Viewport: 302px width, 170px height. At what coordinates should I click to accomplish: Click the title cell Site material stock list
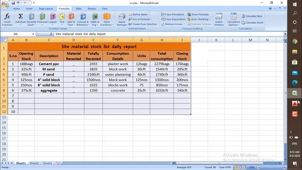click(99, 47)
